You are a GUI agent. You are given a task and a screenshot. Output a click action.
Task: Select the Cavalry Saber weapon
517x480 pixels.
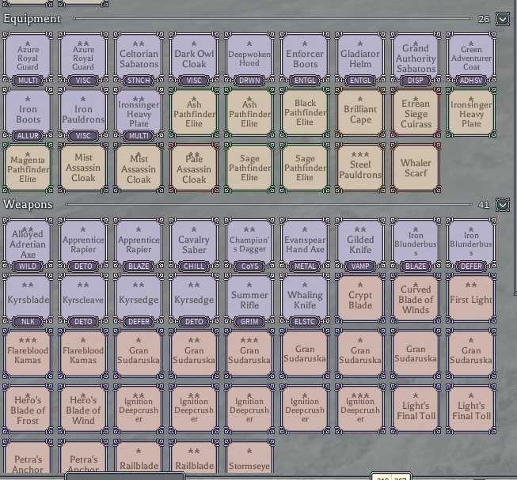pyautogui.click(x=194, y=244)
